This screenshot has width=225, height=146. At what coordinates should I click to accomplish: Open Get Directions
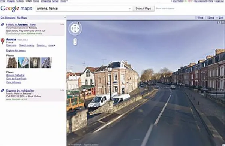pos(8,18)
